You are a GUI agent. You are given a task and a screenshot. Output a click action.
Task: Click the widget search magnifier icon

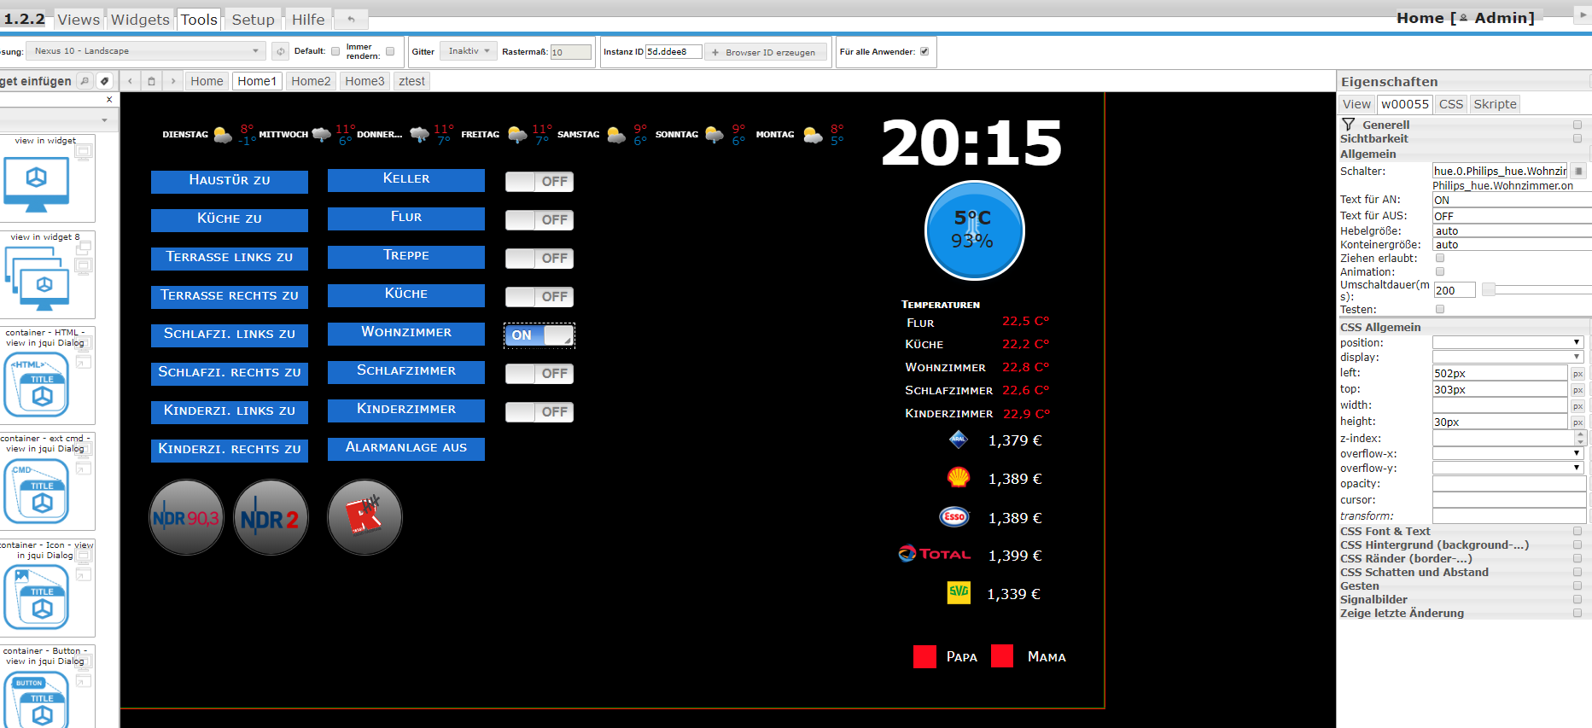click(x=85, y=81)
